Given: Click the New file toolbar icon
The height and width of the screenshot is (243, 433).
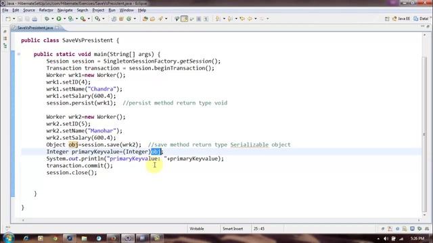Looking at the screenshot, I should point(8,19).
